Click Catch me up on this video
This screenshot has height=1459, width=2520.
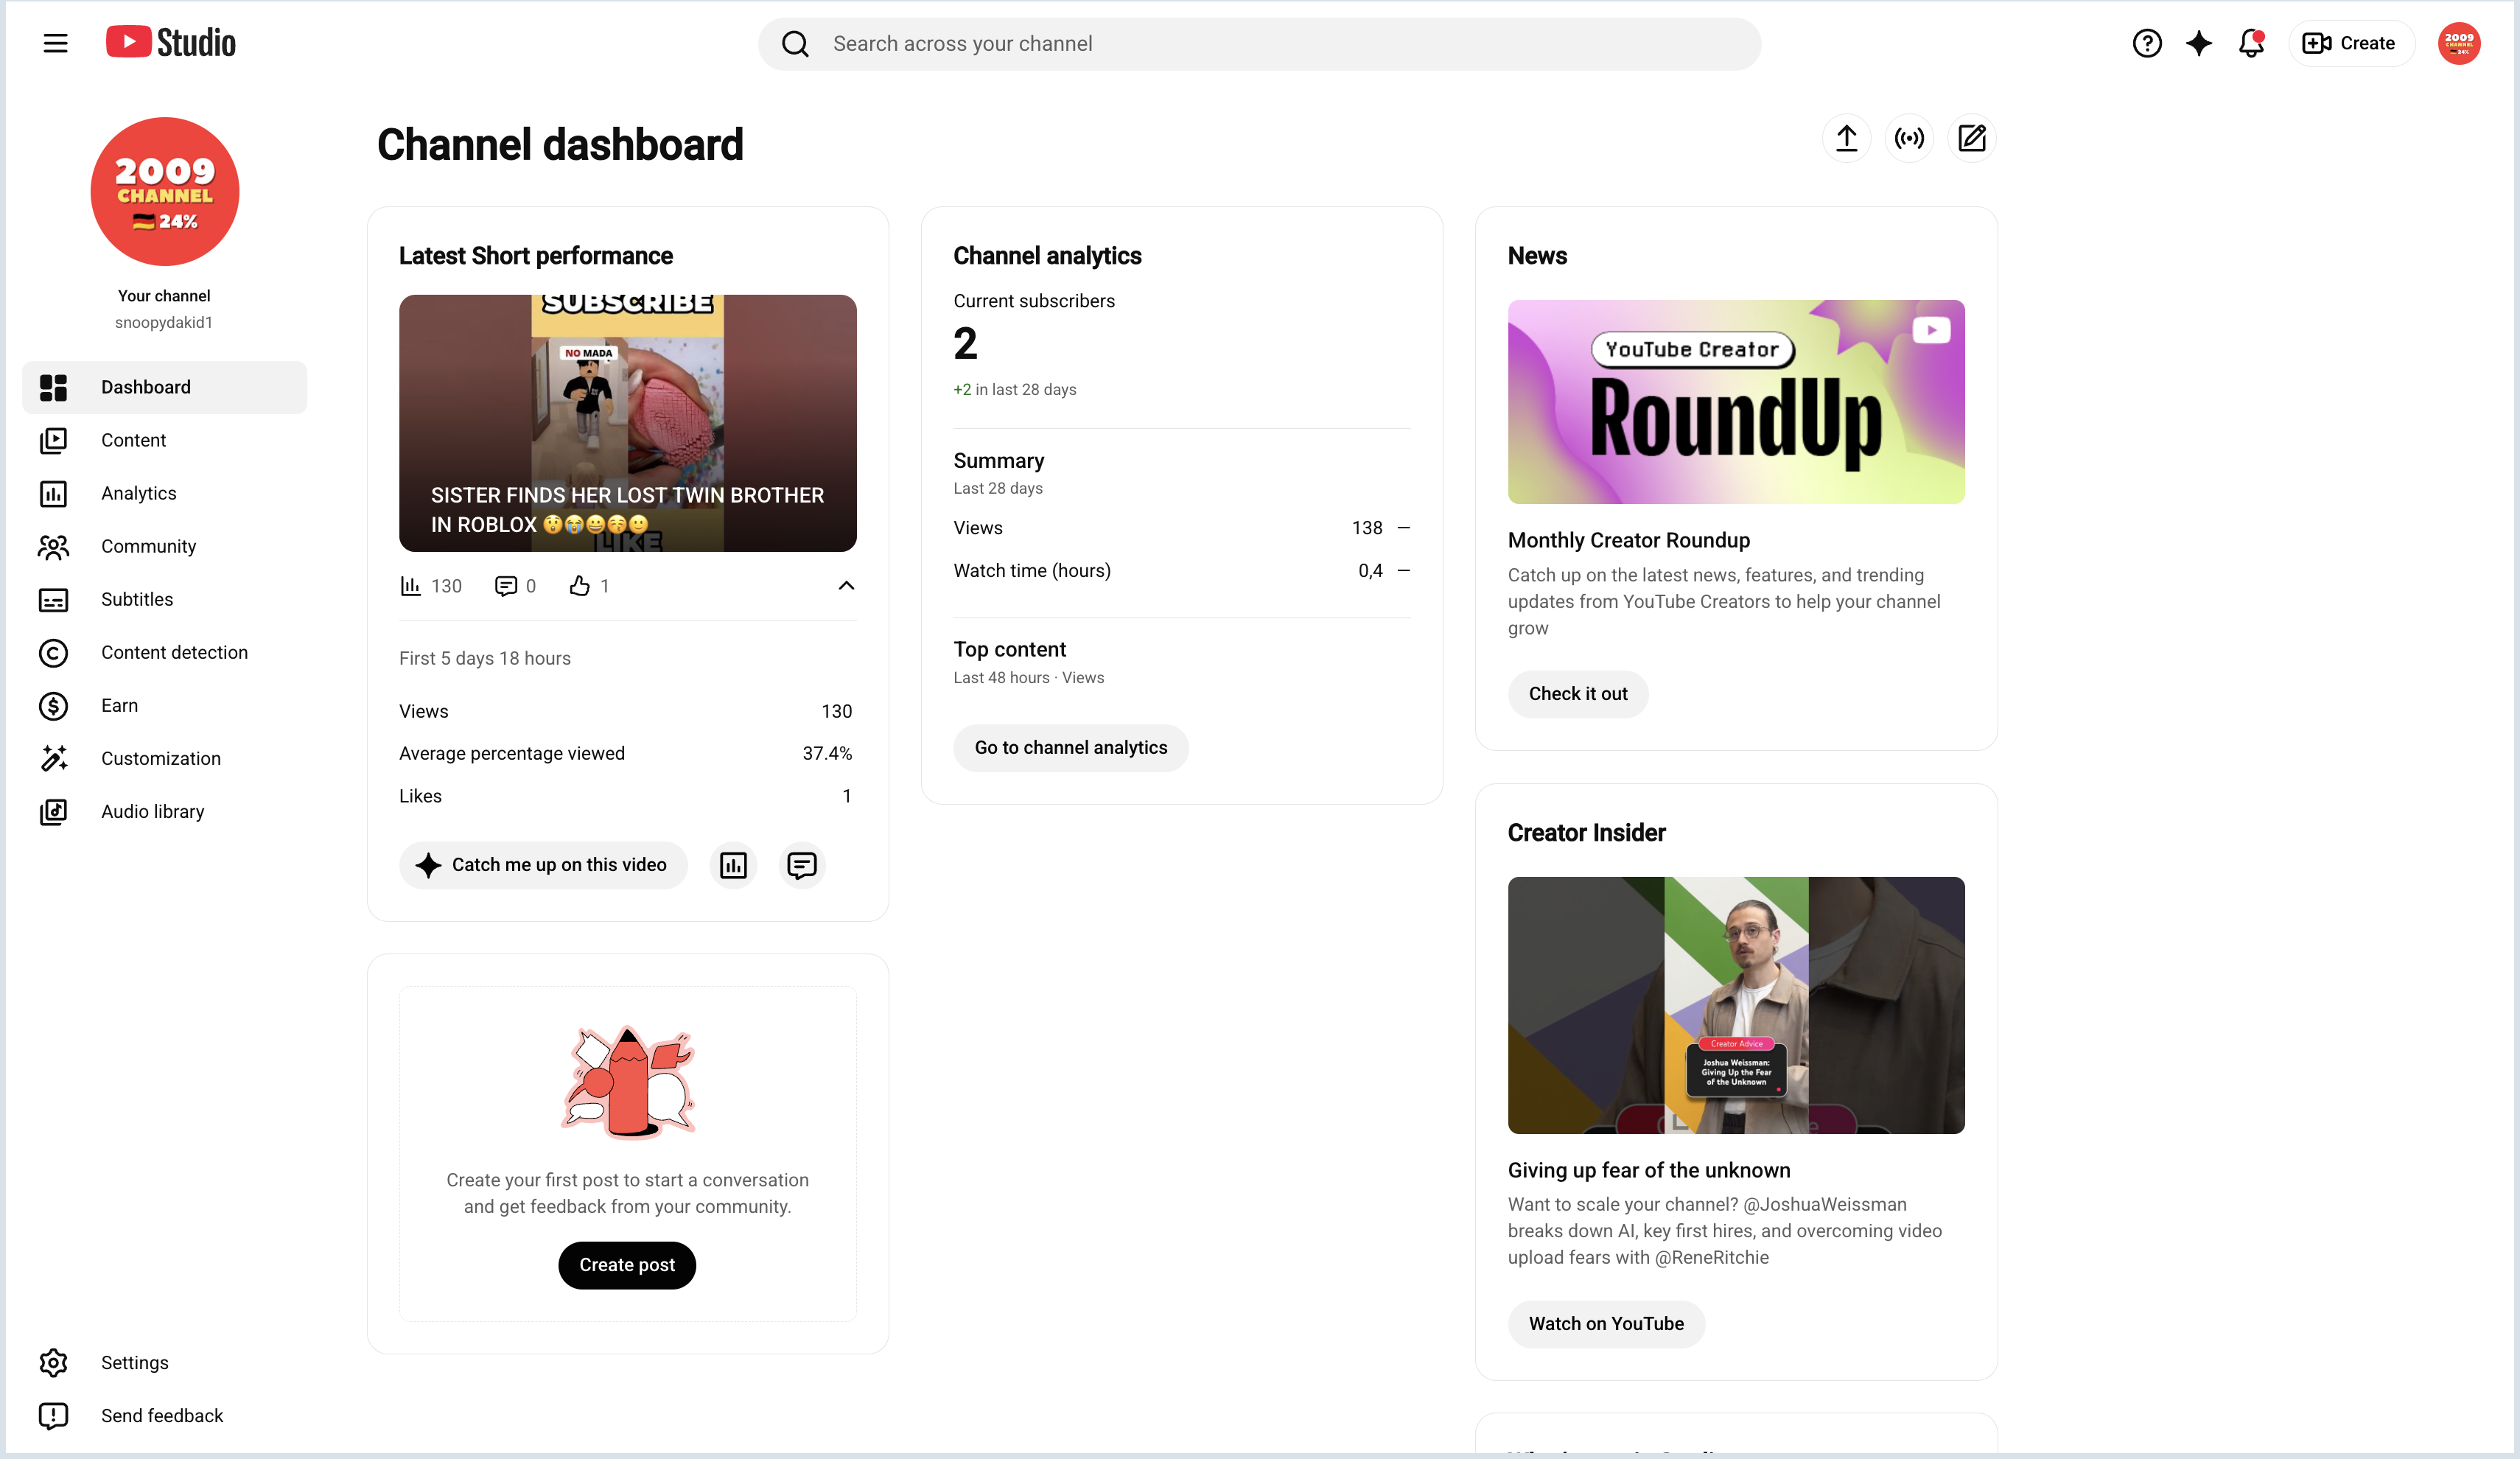click(x=543, y=865)
